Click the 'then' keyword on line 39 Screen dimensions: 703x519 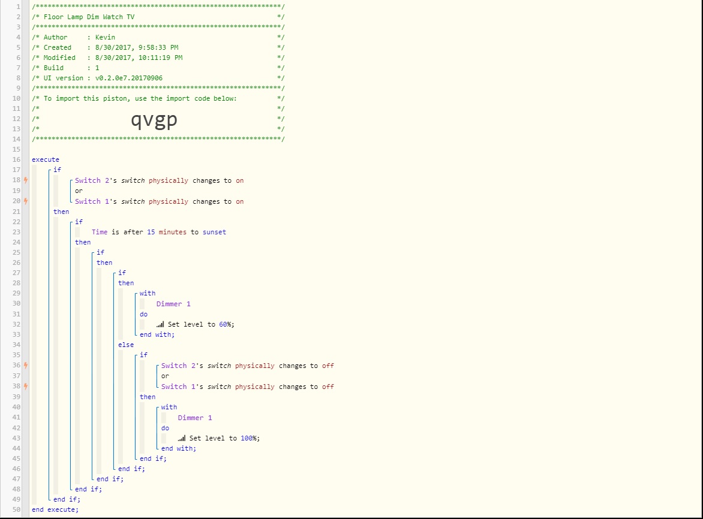tap(148, 397)
